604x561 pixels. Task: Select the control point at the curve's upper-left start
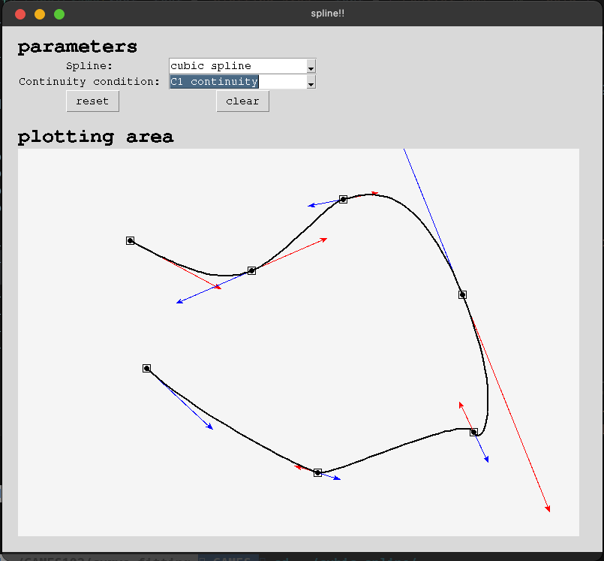click(x=131, y=240)
